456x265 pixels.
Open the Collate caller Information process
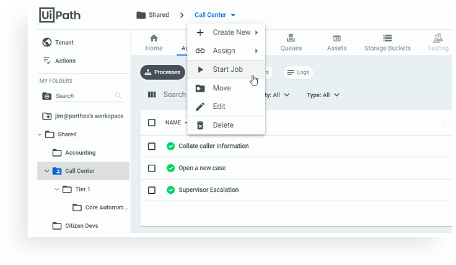214,146
